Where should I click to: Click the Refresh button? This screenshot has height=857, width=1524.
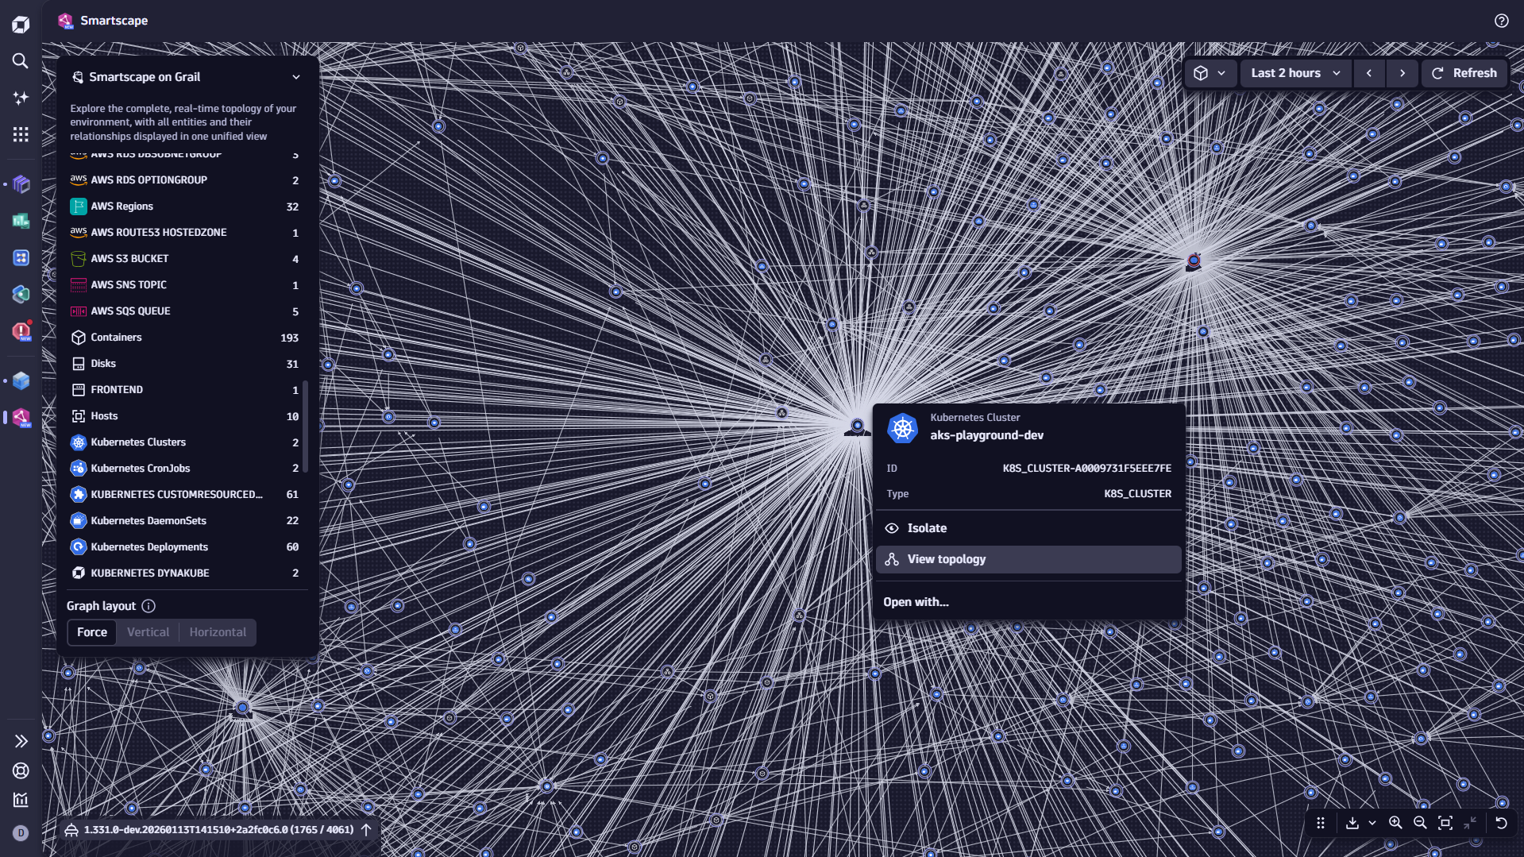[x=1464, y=73]
